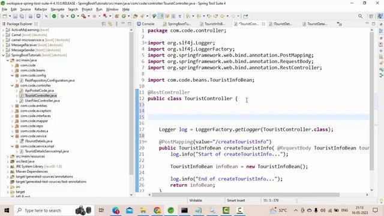Click the Open Type toolbar icon

pos(135,16)
